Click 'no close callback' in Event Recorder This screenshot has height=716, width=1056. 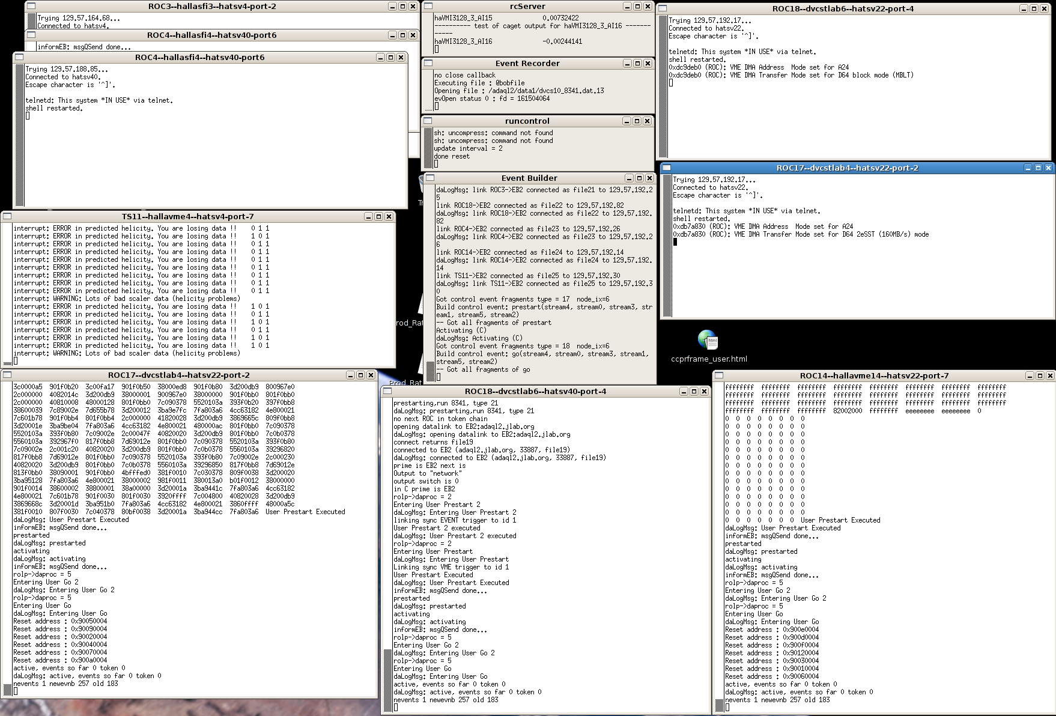(465, 75)
